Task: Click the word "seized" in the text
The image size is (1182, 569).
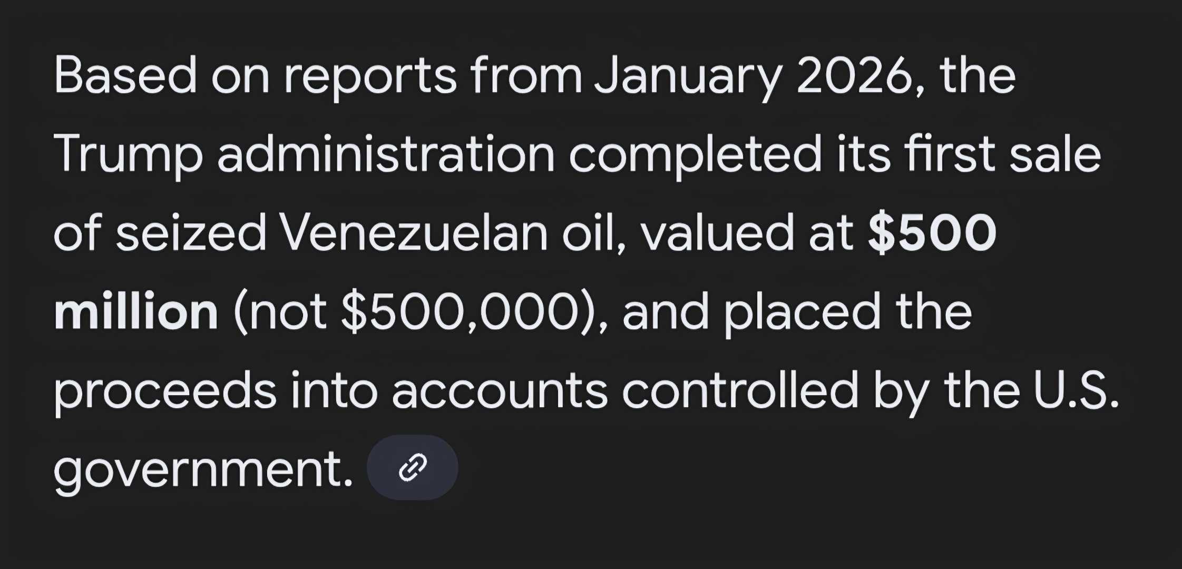Action: pos(191,232)
